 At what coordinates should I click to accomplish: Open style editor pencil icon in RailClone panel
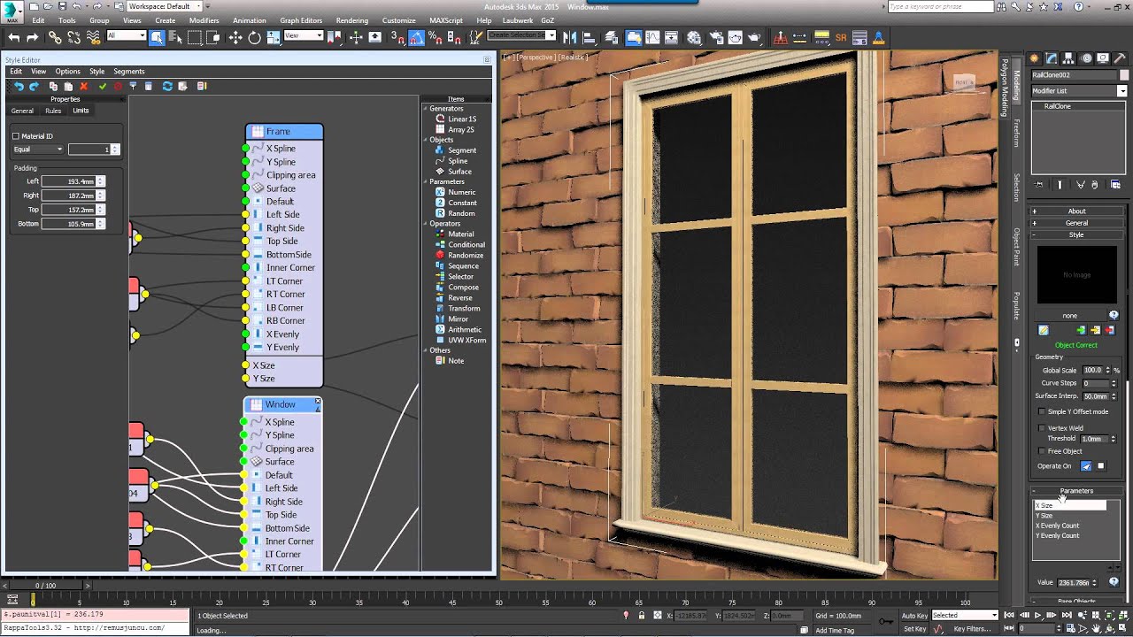[x=1044, y=330]
